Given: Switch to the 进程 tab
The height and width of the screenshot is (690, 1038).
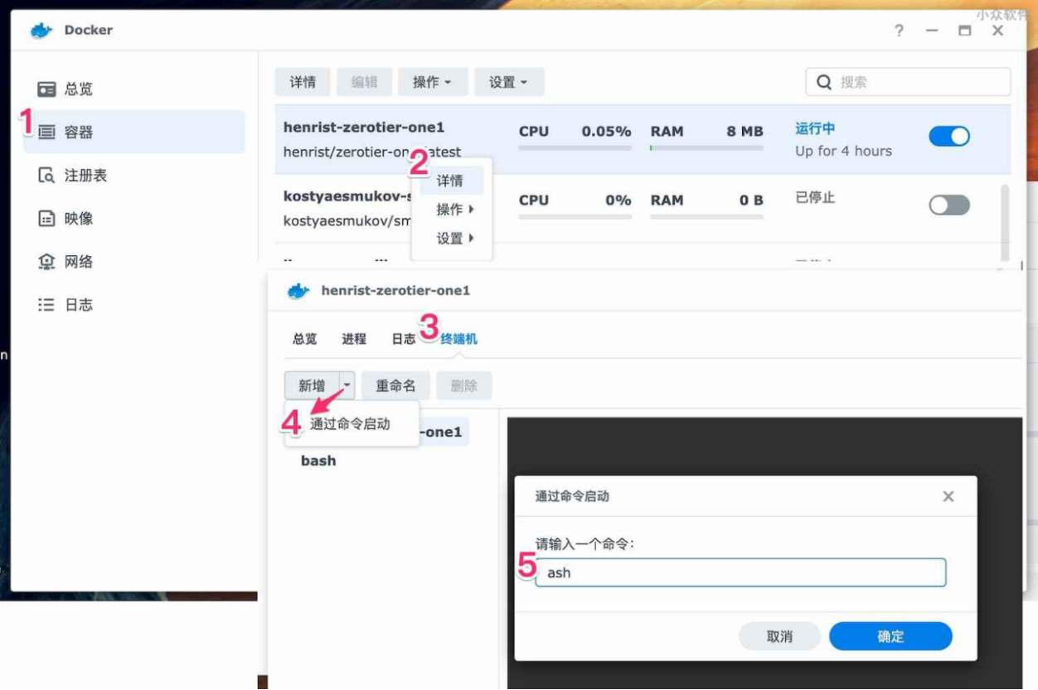Looking at the screenshot, I should tap(354, 339).
